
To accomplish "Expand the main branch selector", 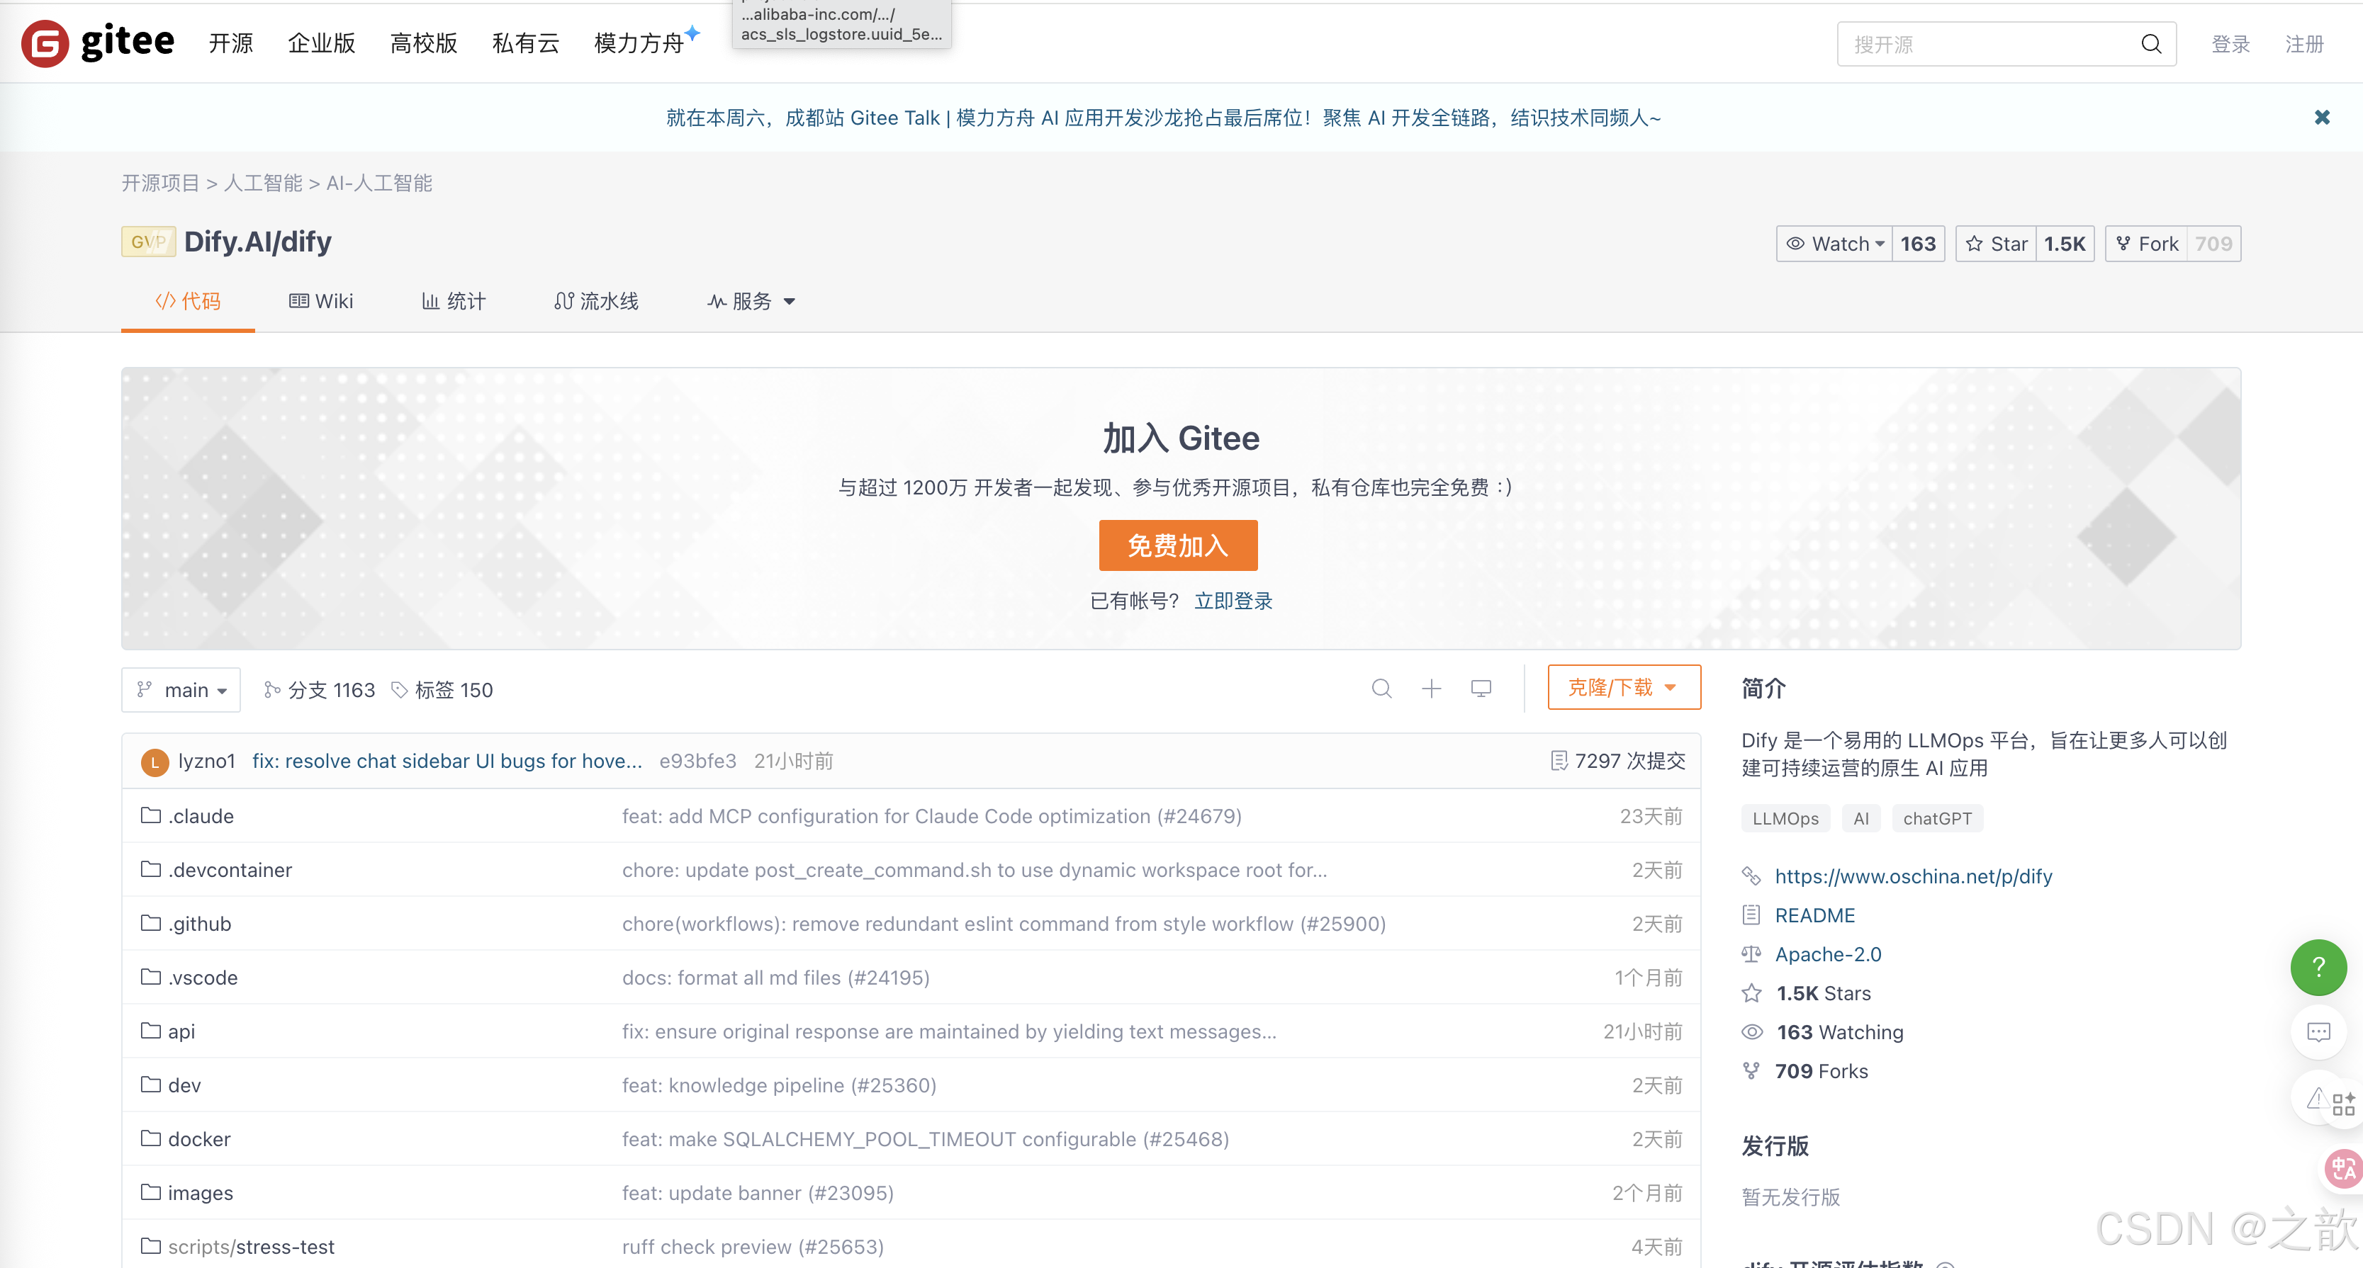I will 181,689.
